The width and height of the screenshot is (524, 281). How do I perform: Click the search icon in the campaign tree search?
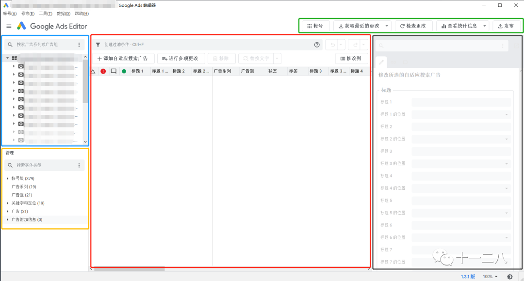[x=10, y=45]
